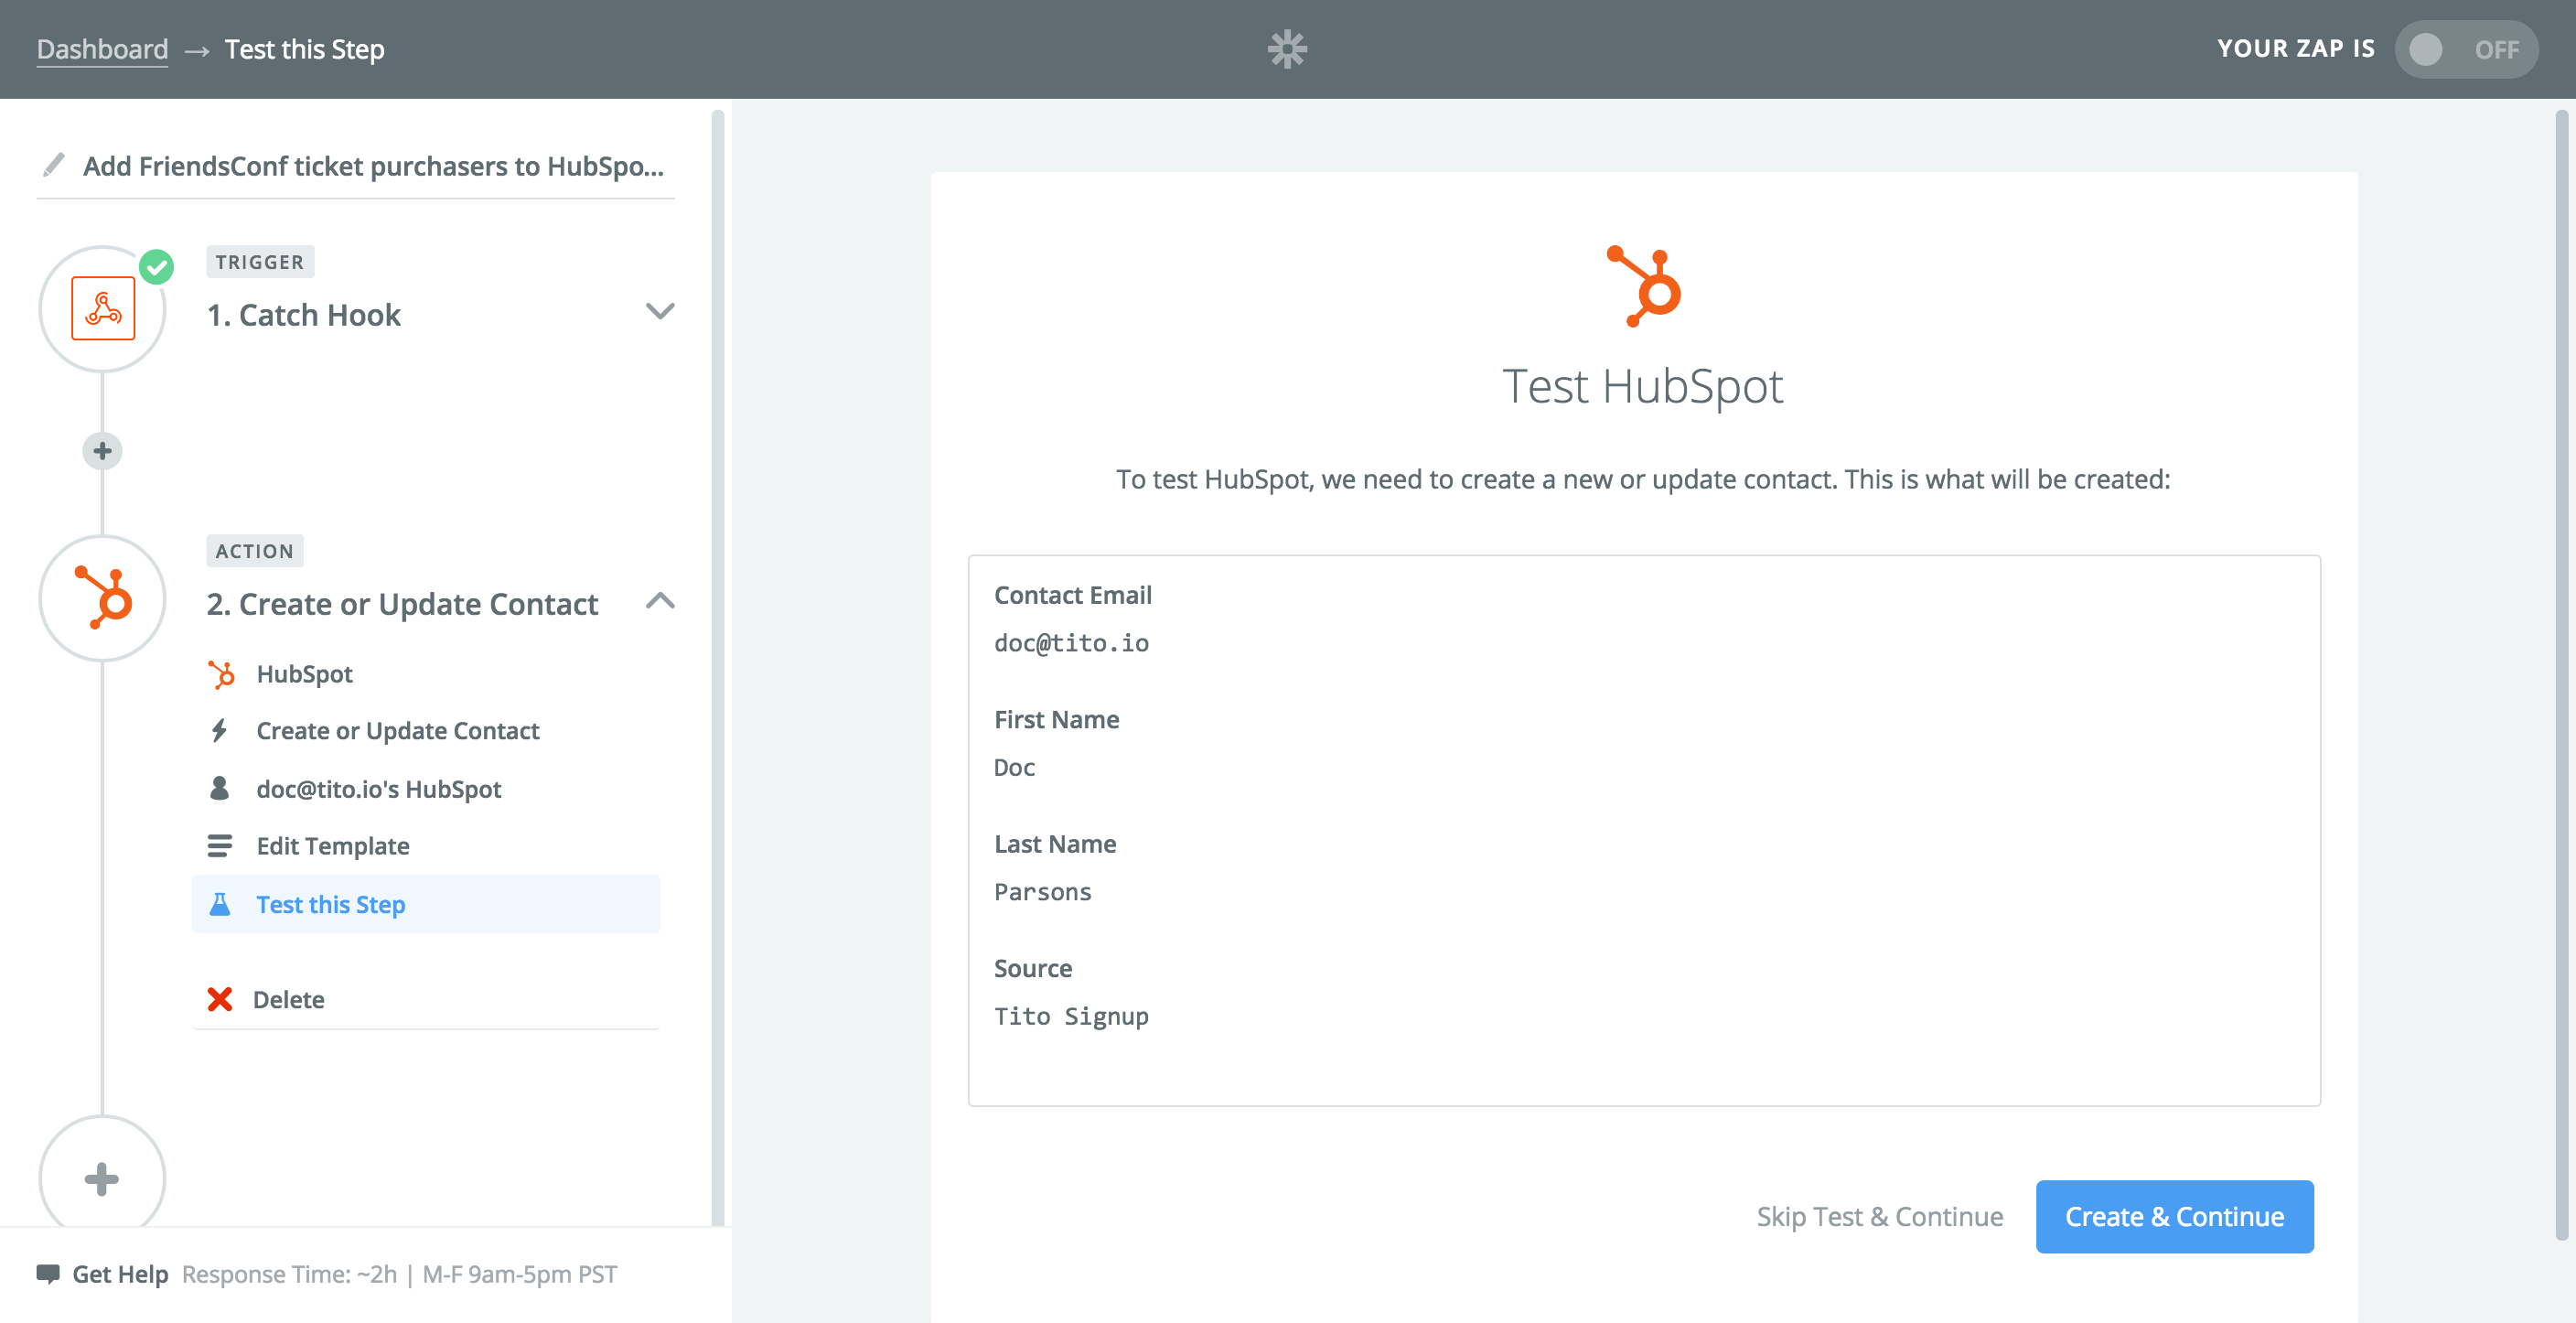Click the zap name title field
The image size is (2576, 1323).
click(x=373, y=166)
